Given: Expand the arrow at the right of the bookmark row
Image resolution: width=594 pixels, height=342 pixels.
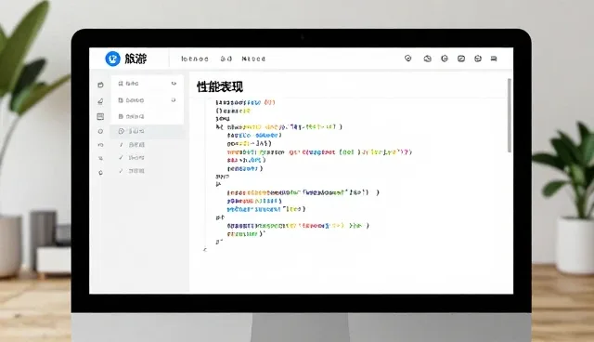Looking at the screenshot, I should (x=174, y=84).
